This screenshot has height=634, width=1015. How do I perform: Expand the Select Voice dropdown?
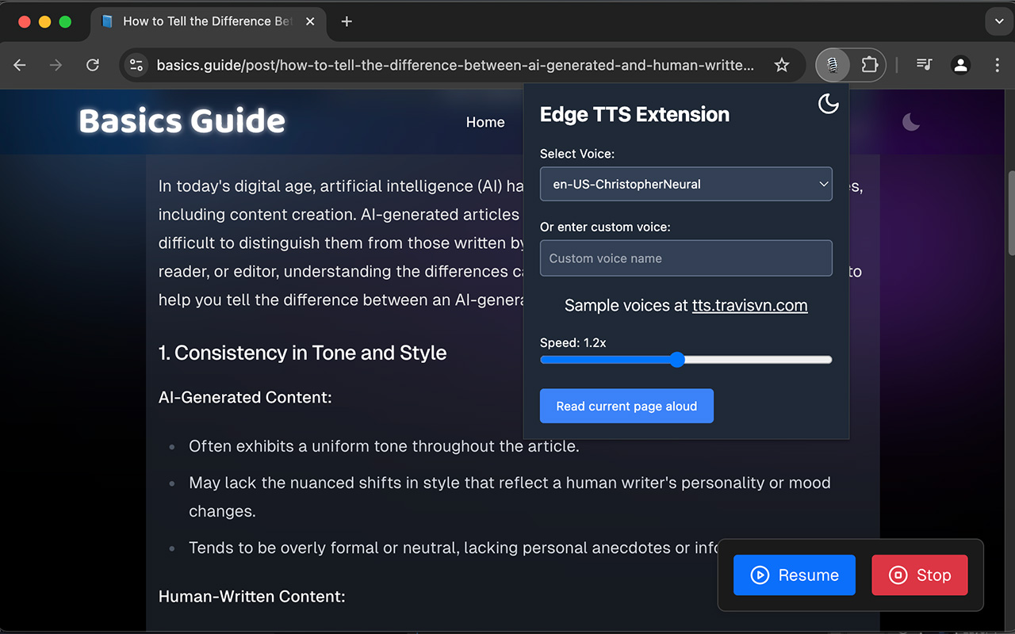tap(686, 184)
